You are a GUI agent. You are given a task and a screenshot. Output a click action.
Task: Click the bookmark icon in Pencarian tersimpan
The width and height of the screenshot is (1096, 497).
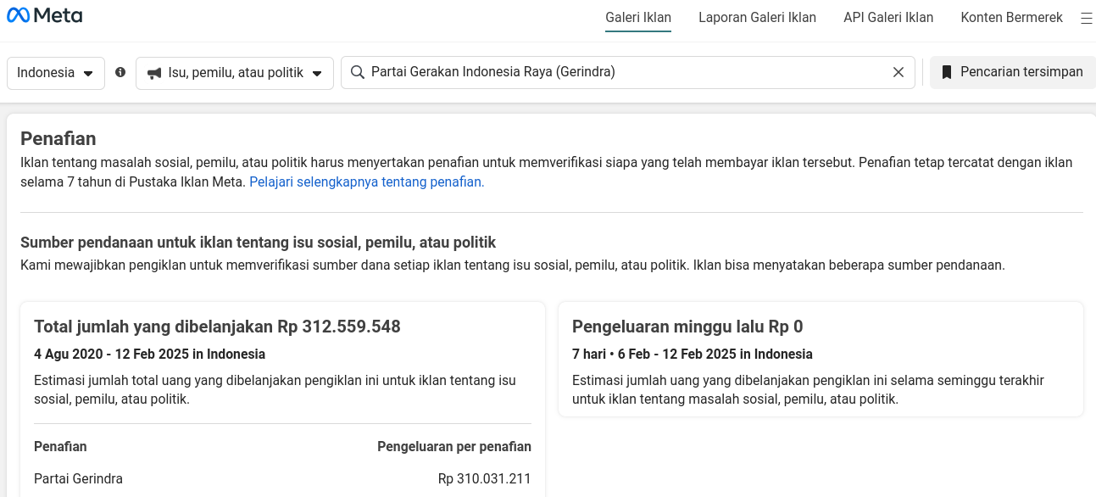(947, 72)
